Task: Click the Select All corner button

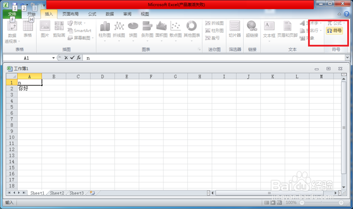Action: (12, 76)
